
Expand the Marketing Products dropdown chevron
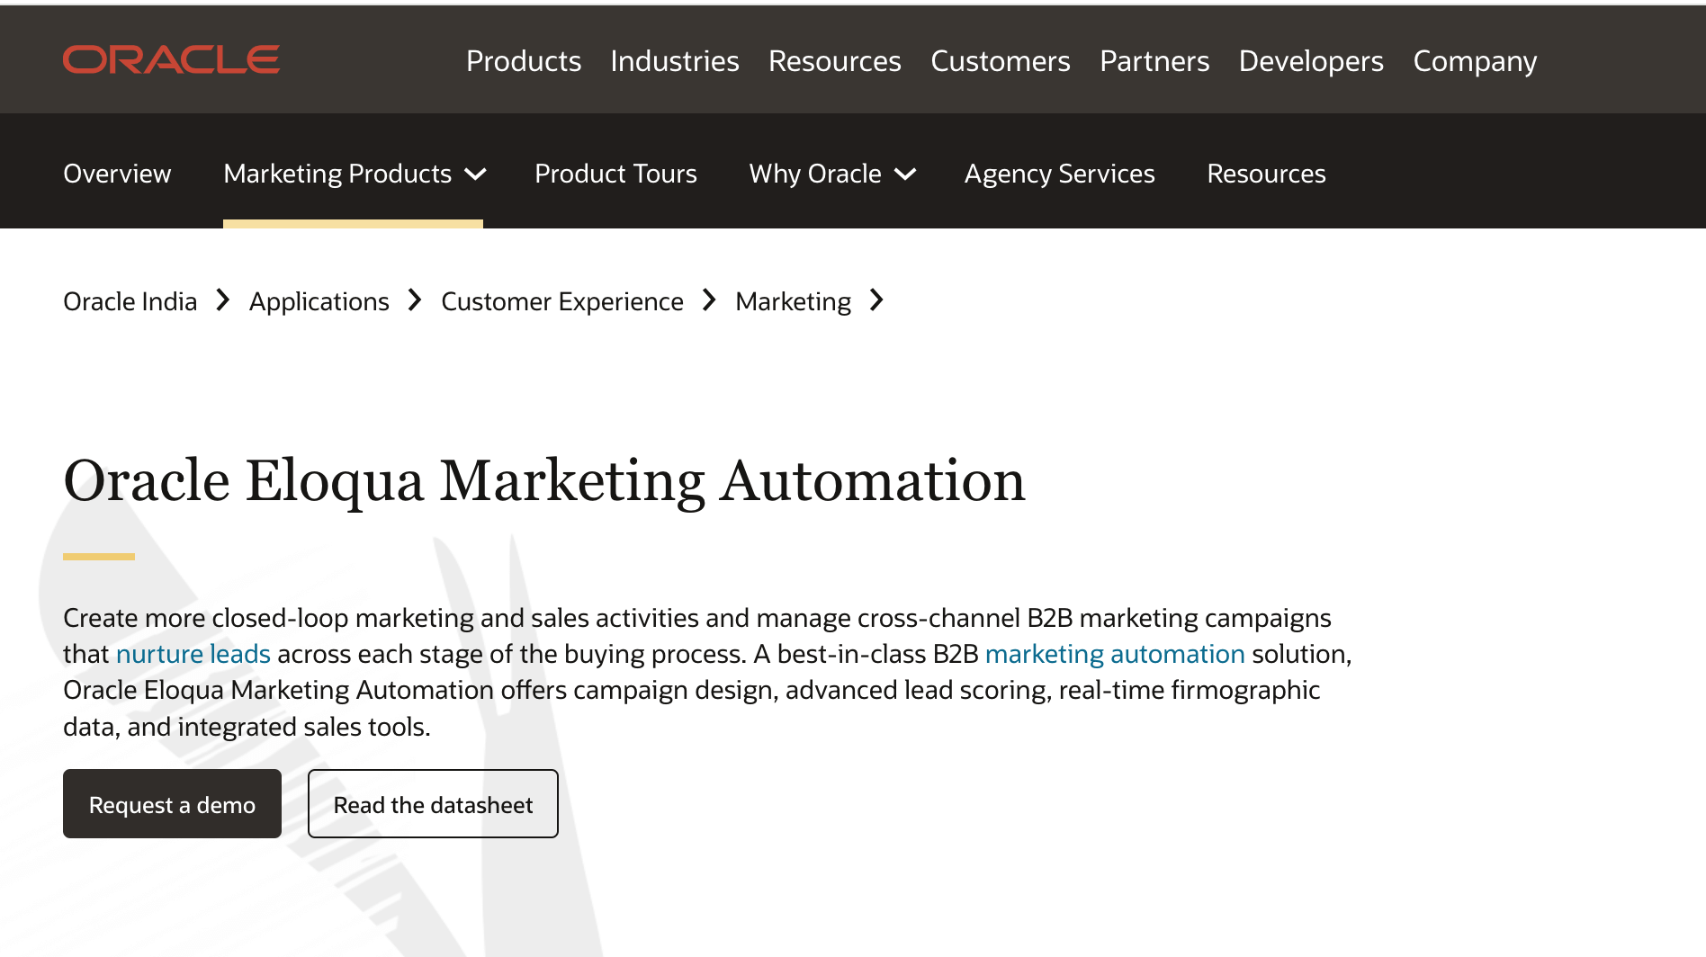pos(475,174)
